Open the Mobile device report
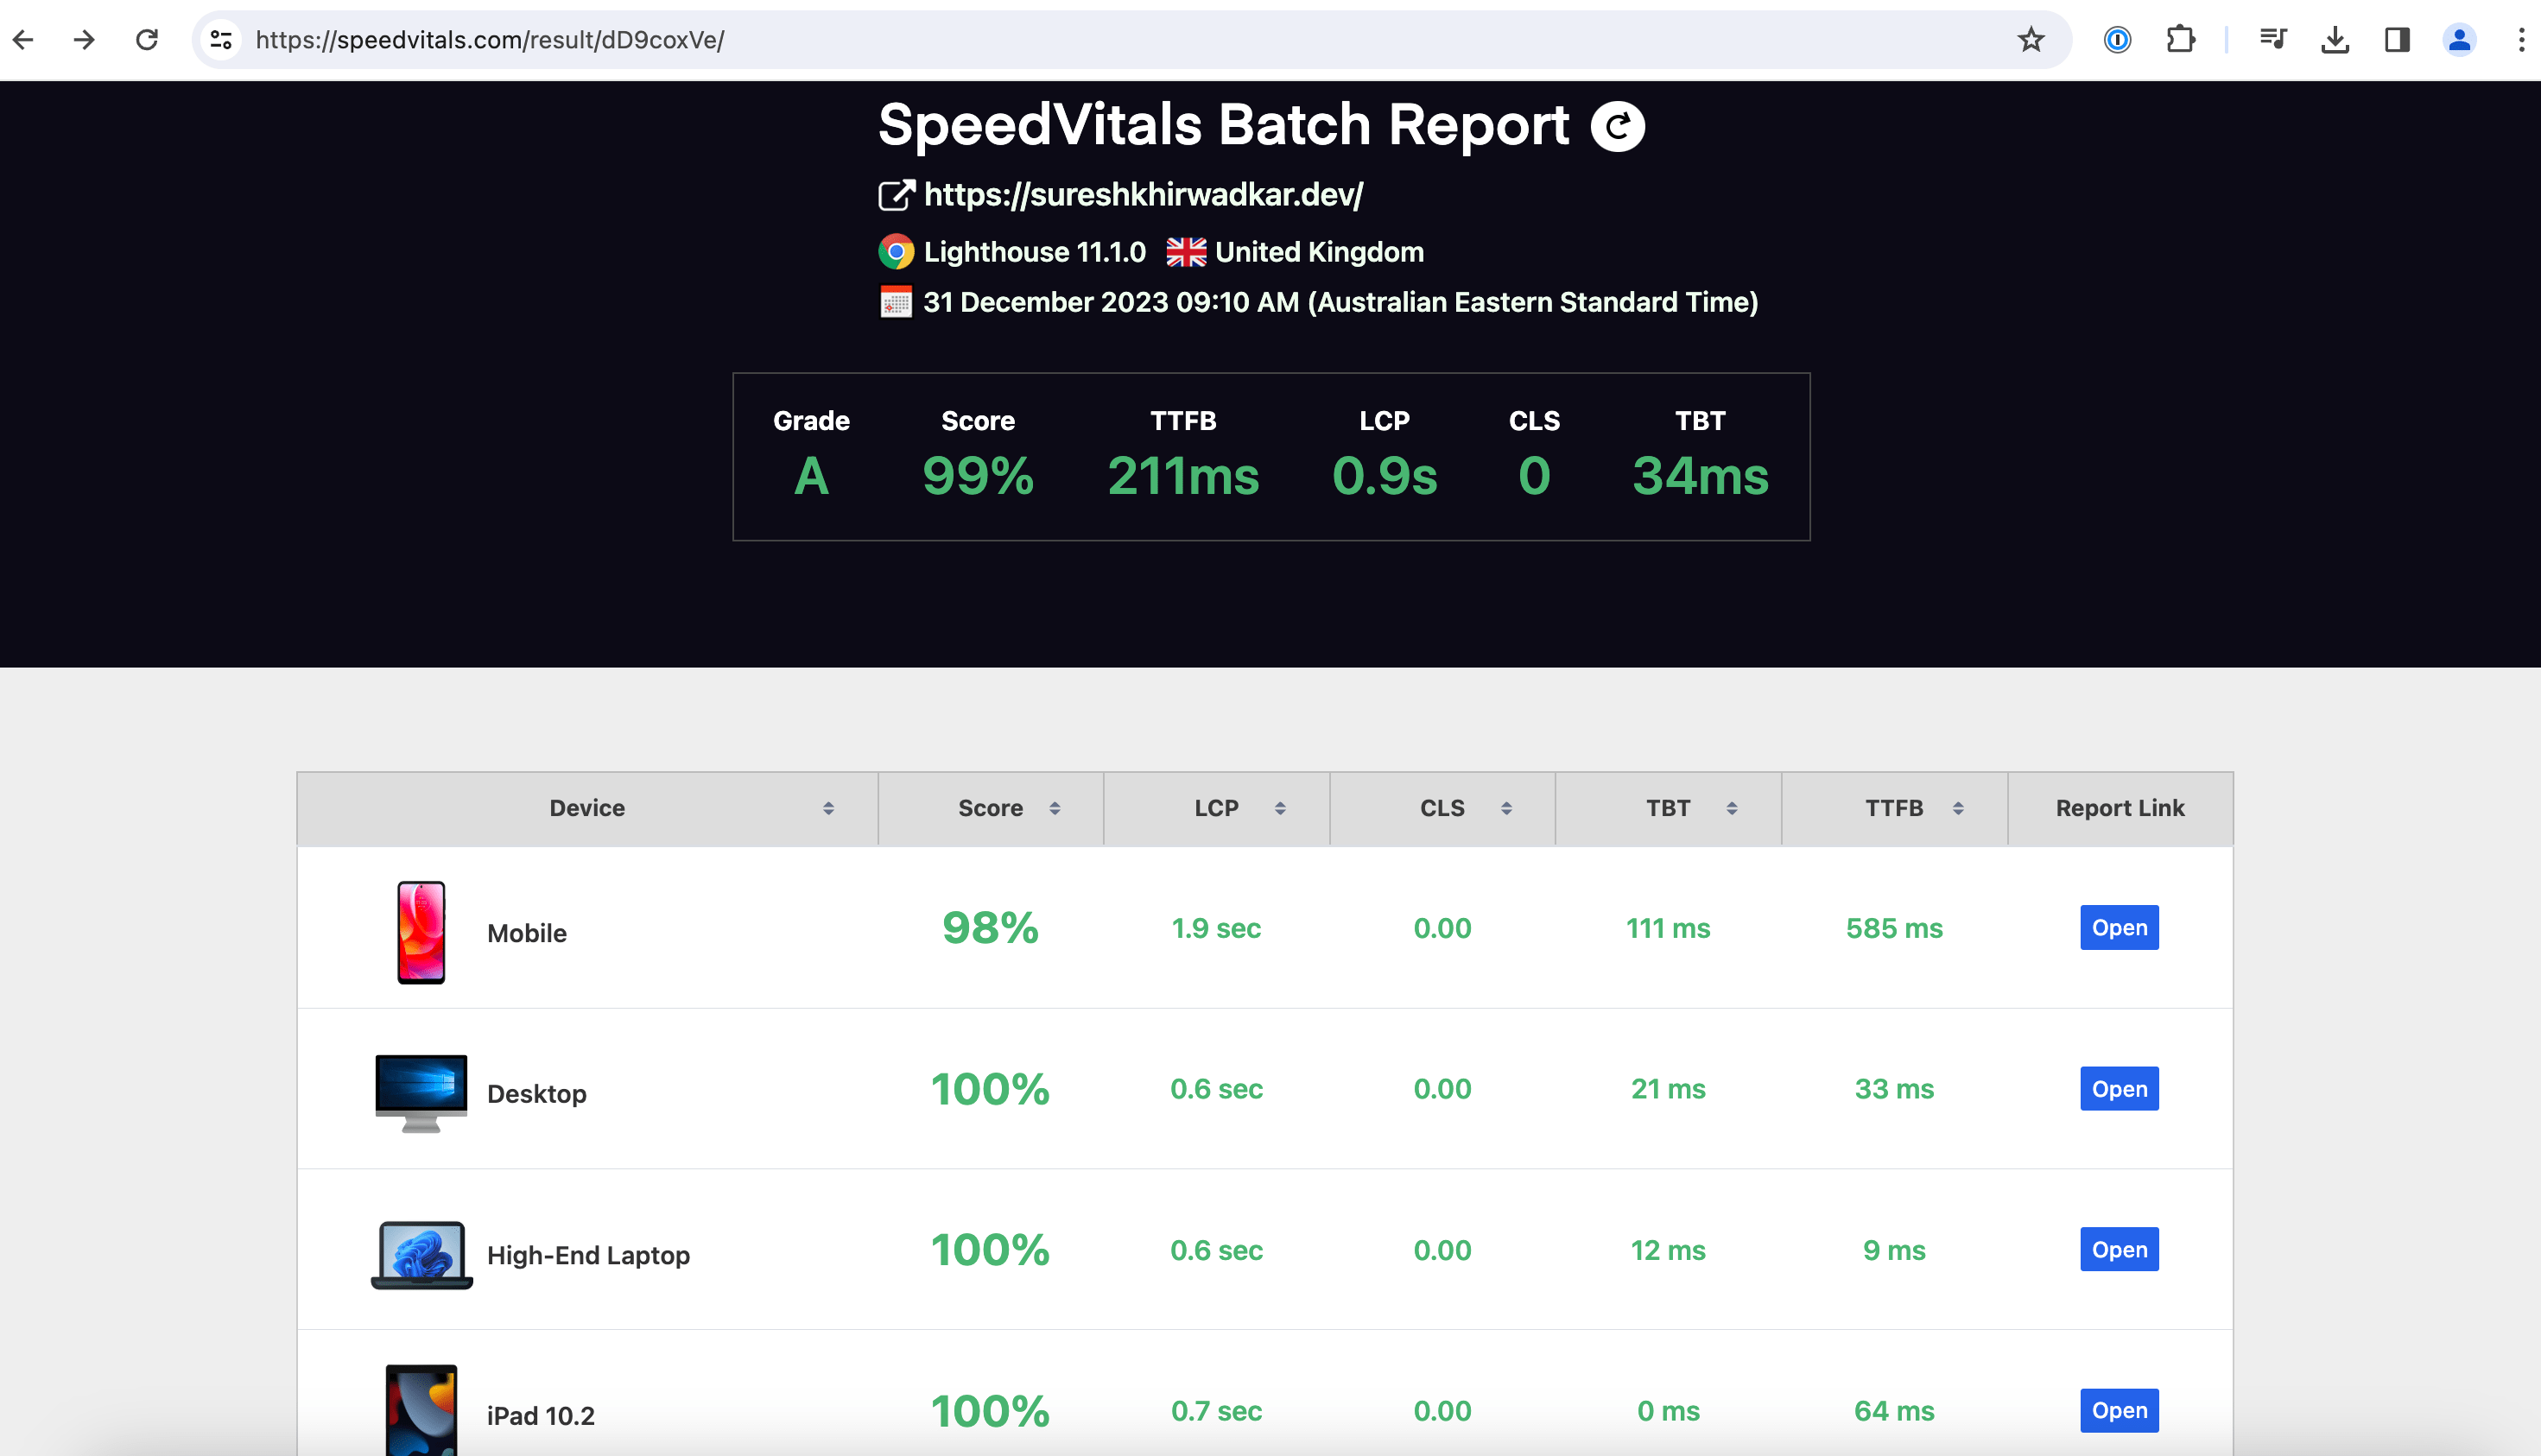 pyautogui.click(x=2119, y=927)
